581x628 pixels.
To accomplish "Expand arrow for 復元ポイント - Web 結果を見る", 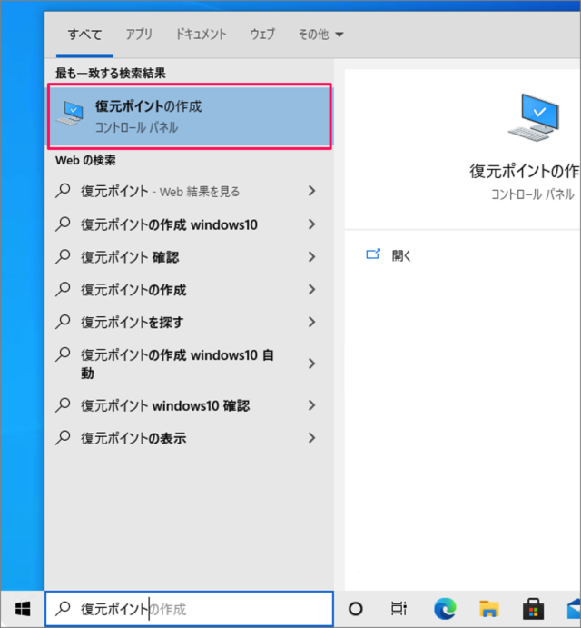I will pos(312,191).
